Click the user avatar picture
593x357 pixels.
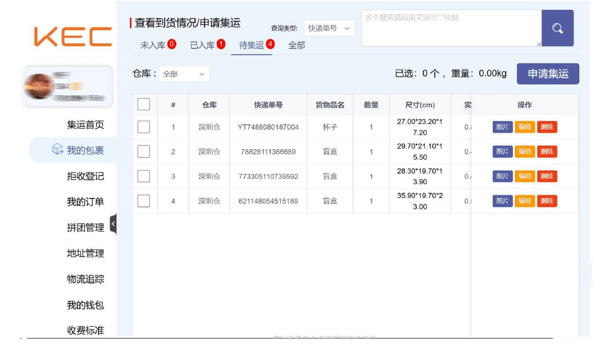click(x=39, y=86)
